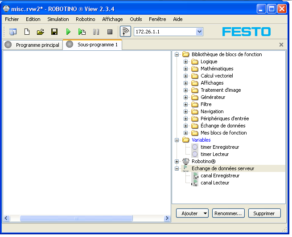Select Echange de données serveur label
Screen dimensions: 292x237
(x=223, y=168)
